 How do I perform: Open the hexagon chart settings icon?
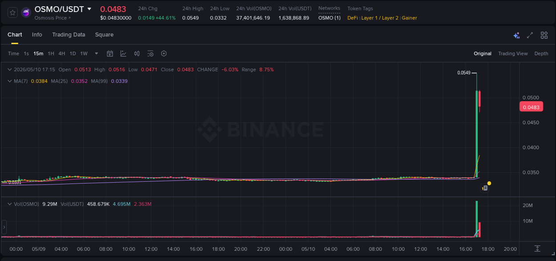point(164,53)
